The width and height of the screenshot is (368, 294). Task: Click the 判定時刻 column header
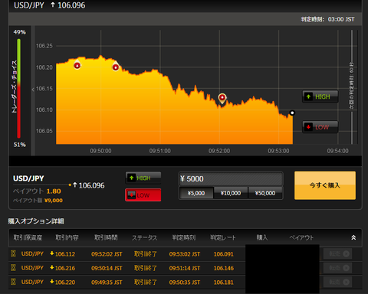tap(184, 237)
